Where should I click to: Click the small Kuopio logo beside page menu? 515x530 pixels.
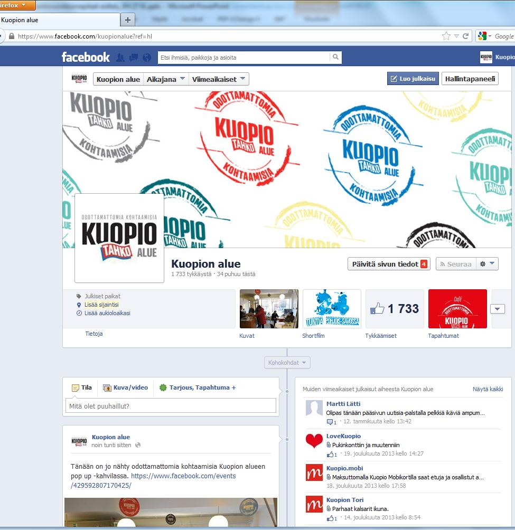tap(79, 79)
